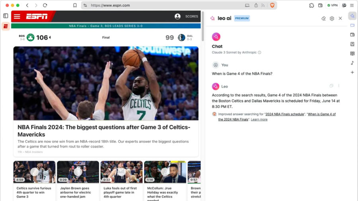Open the Brave Talk video icon in right sidebar
Image resolution: width=358 pixels, height=201 pixels.
click(x=352, y=25)
